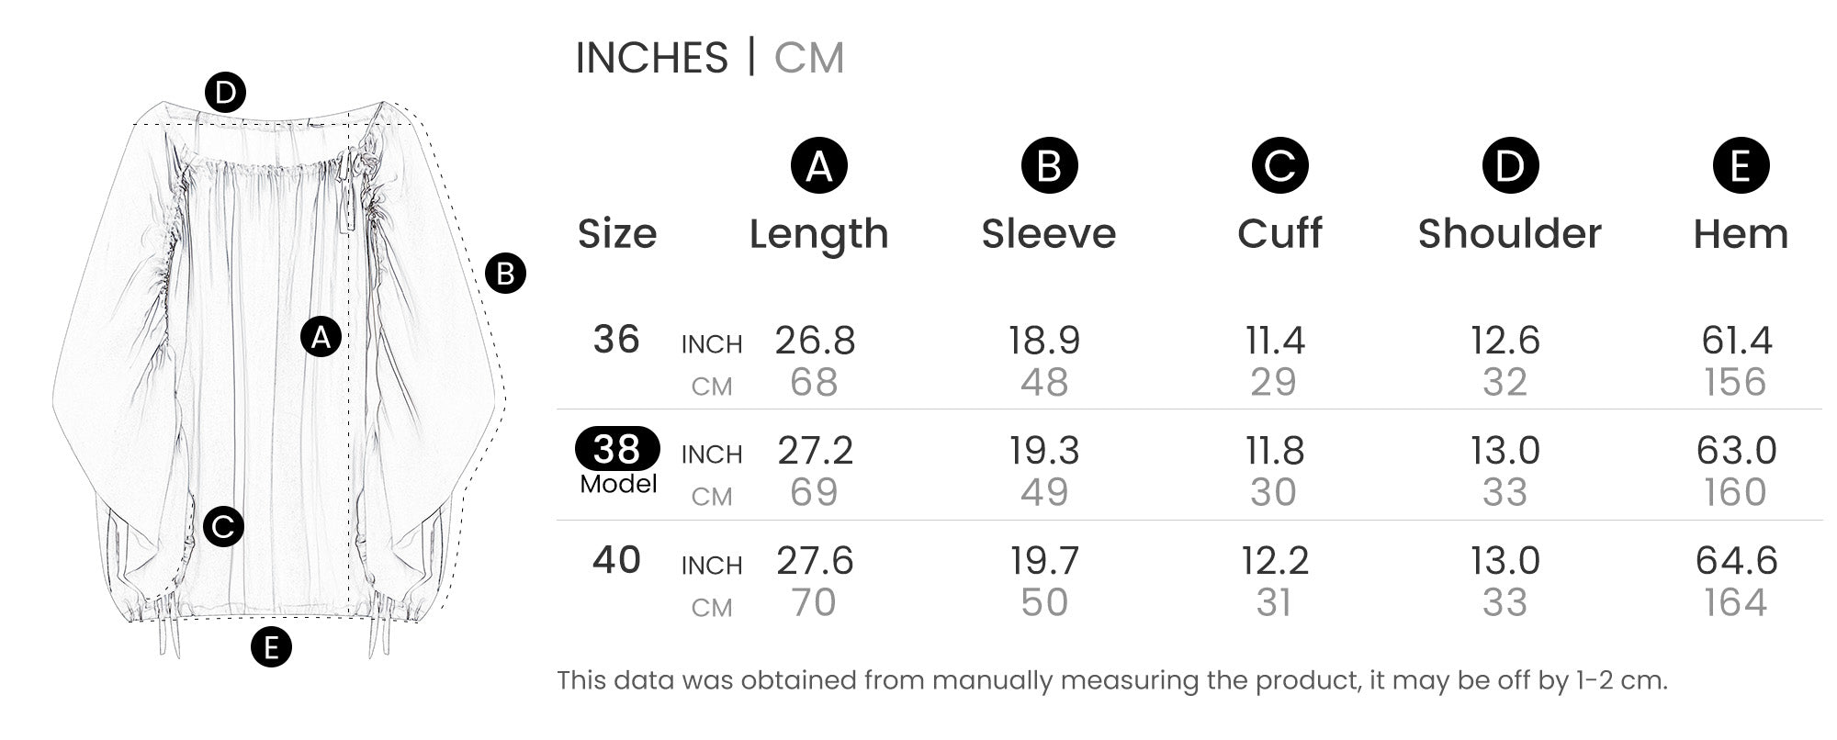This screenshot has width=1837, height=740.
Task: Click the E badge above Hem column
Action: [1741, 165]
